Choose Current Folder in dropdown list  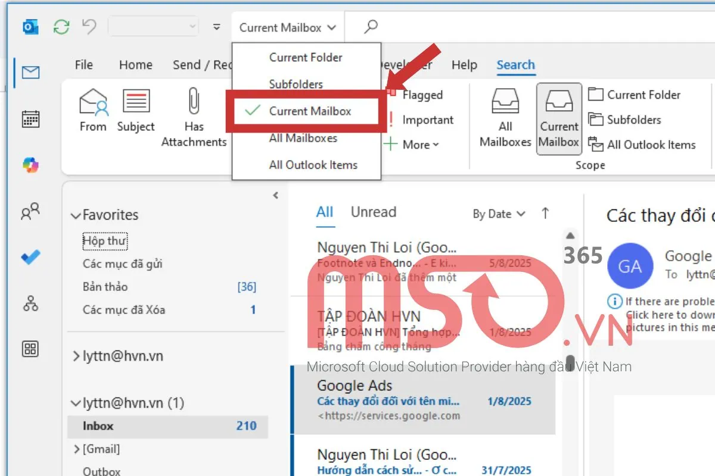(x=306, y=58)
